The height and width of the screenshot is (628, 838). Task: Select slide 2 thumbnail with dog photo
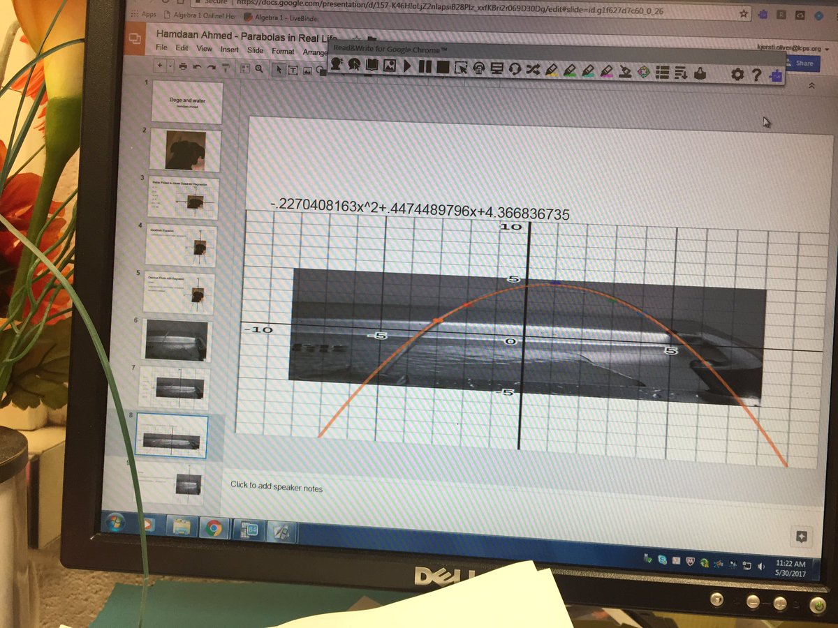tap(185, 150)
